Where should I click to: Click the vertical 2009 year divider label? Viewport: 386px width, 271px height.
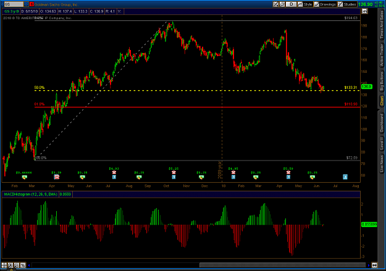pos(220,170)
